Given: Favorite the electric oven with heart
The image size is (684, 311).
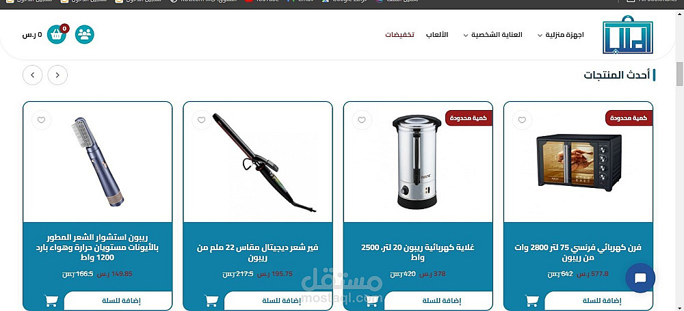Looking at the screenshot, I should coord(522,120).
